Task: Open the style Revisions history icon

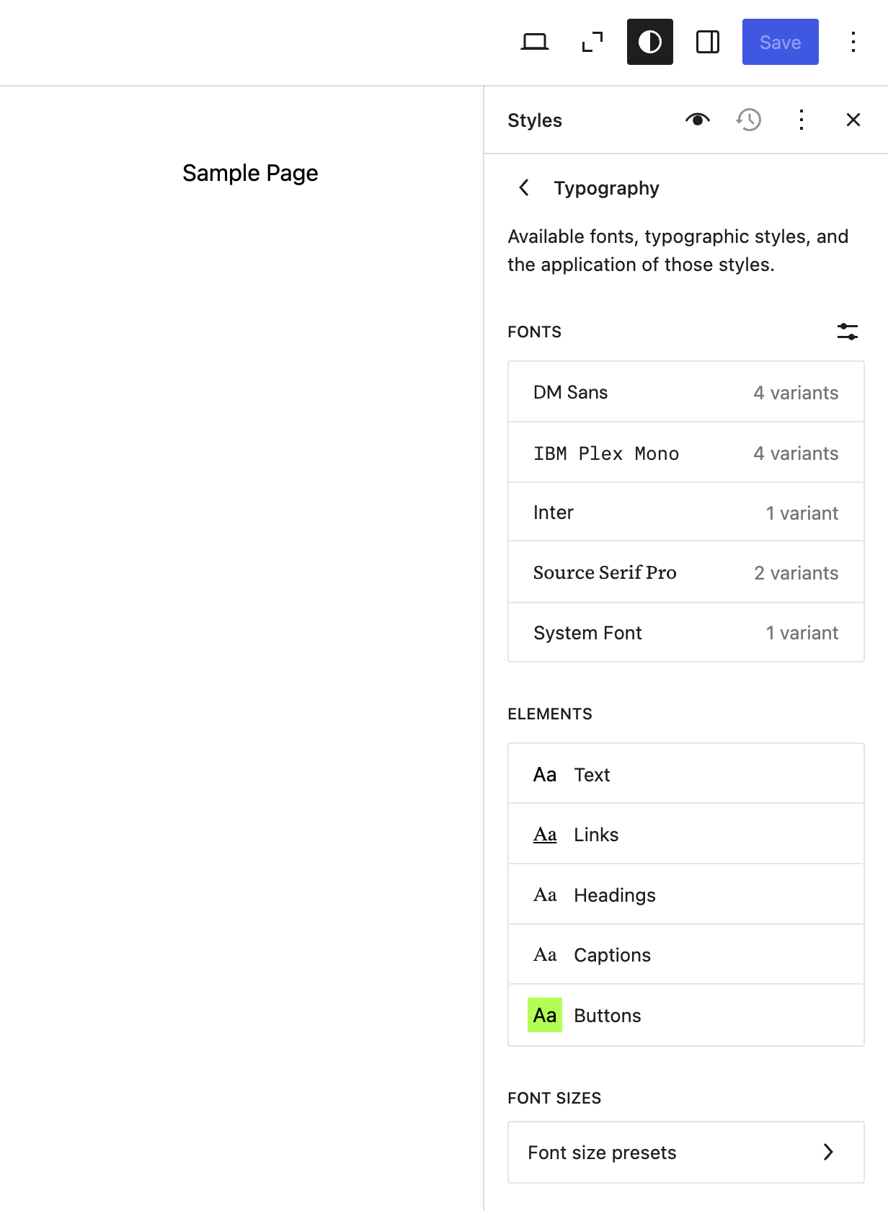Action: pyautogui.click(x=747, y=120)
